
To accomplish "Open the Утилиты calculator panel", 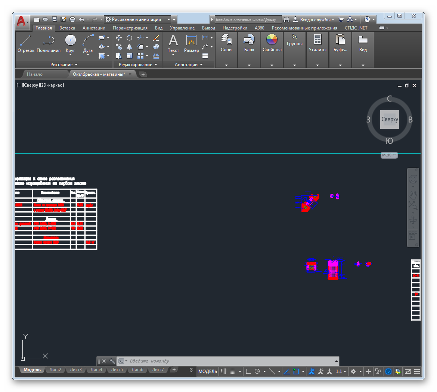I will tap(317, 43).
